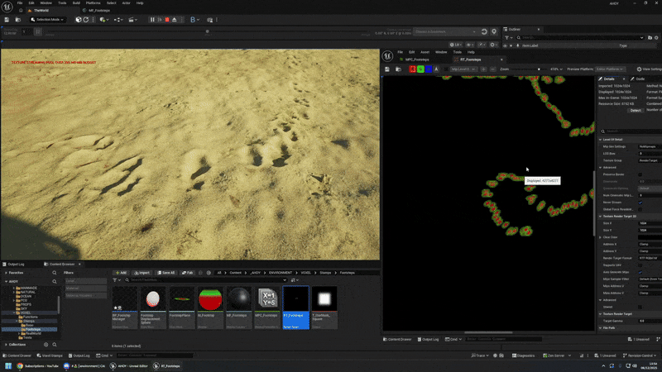This screenshot has width=662, height=372.
Task: Open the Selection Mode dropdown
Action: pyautogui.click(x=47, y=19)
